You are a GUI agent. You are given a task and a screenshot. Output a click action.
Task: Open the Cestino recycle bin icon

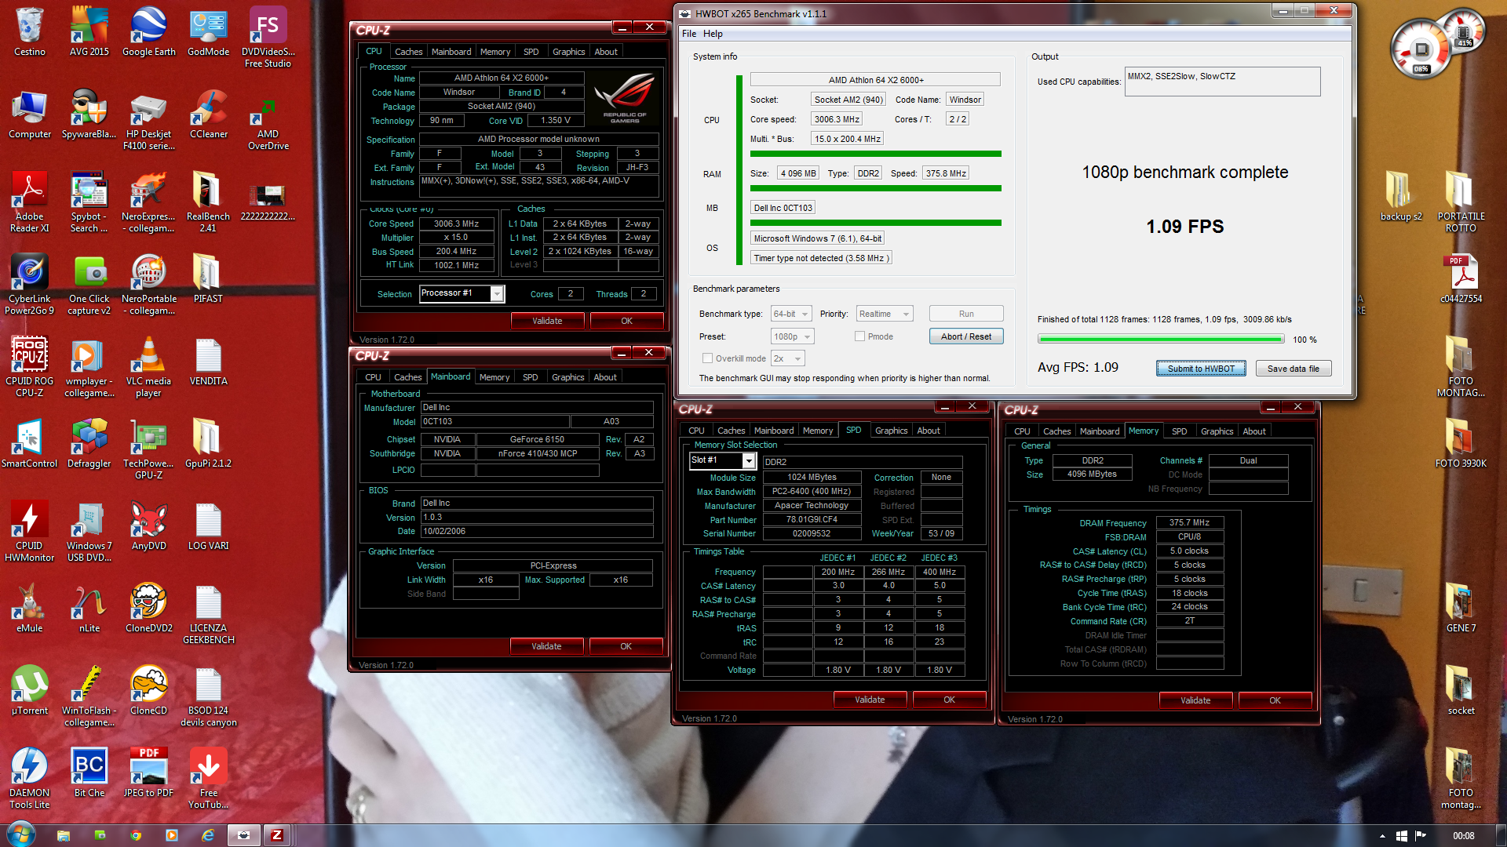29,32
